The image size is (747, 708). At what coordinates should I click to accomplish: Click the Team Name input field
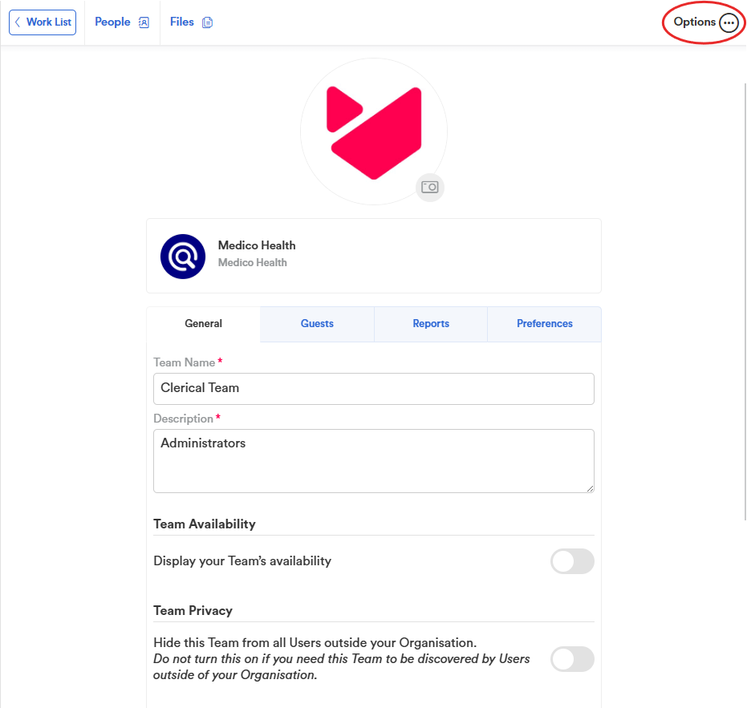pos(374,389)
